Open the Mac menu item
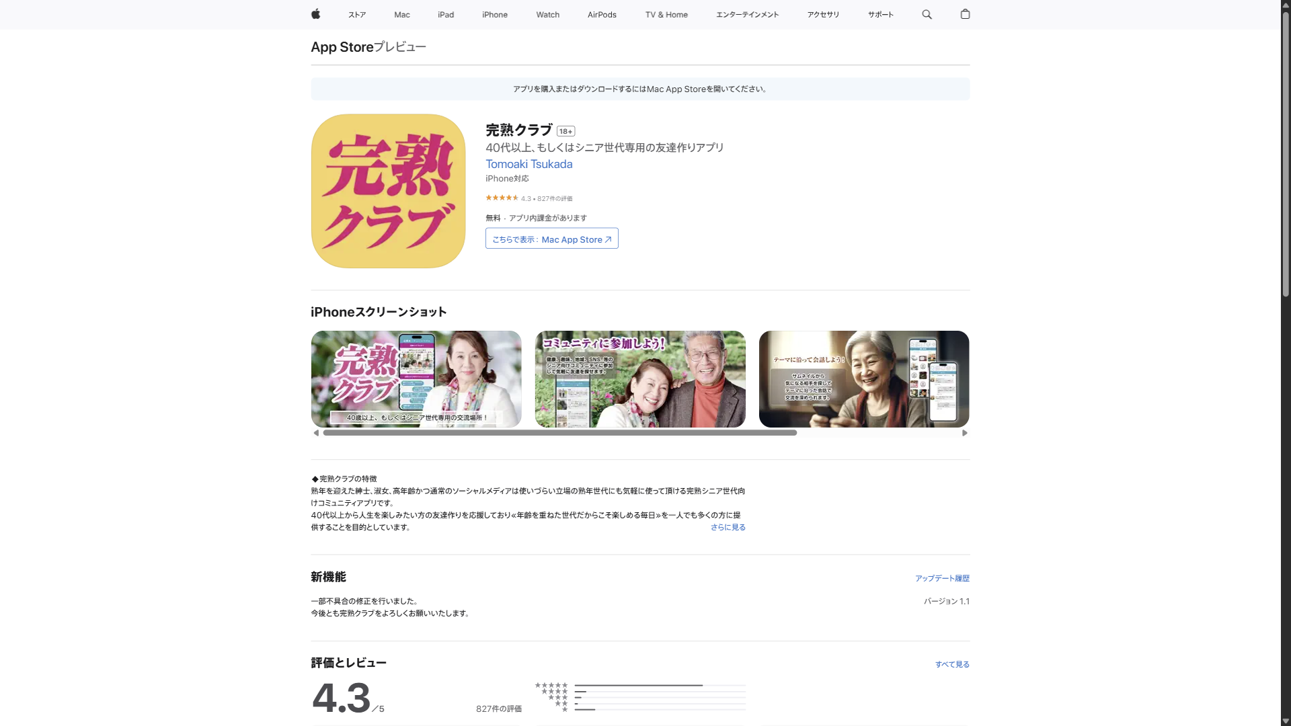Viewport: 1291px width, 726px height. 401,14
